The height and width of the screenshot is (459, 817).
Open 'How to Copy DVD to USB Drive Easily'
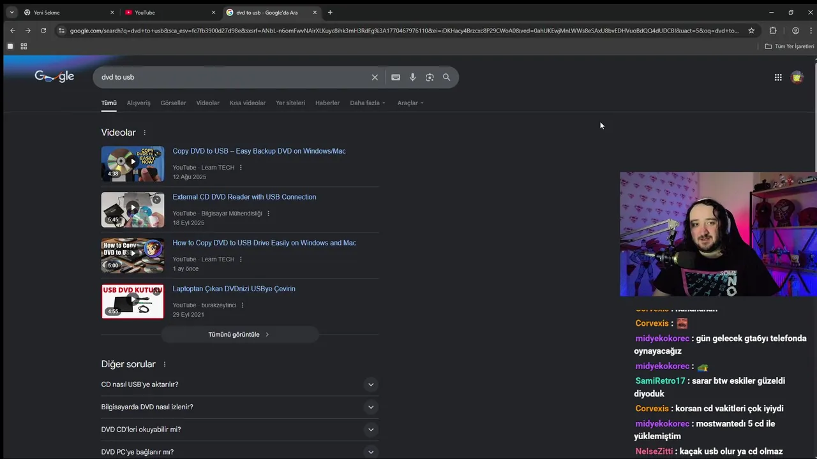pos(264,243)
